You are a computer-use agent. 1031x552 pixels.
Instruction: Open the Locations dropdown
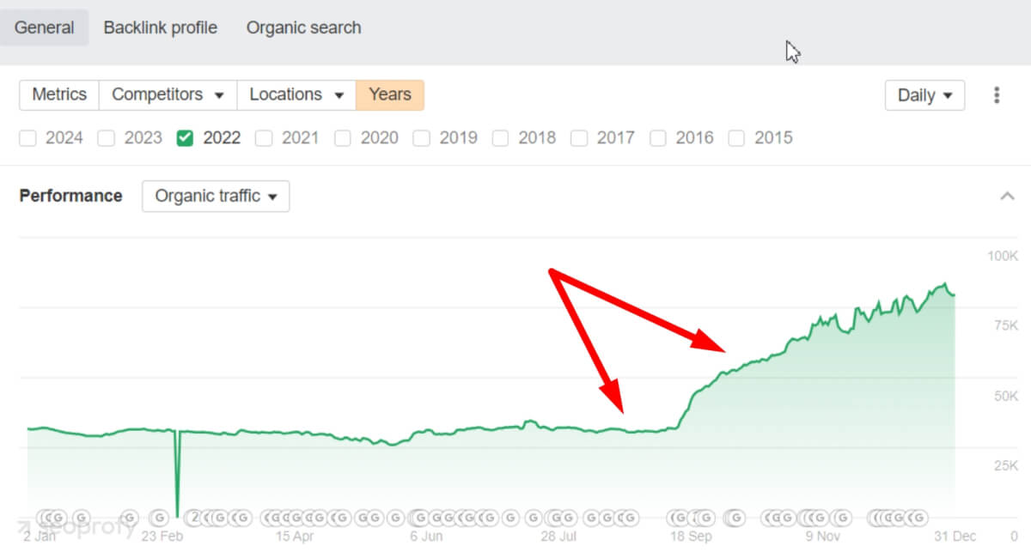[x=296, y=94]
